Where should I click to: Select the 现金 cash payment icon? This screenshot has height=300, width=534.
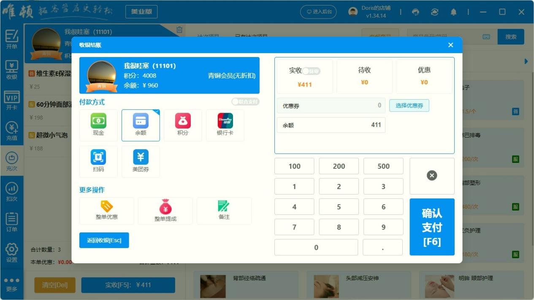(x=98, y=125)
